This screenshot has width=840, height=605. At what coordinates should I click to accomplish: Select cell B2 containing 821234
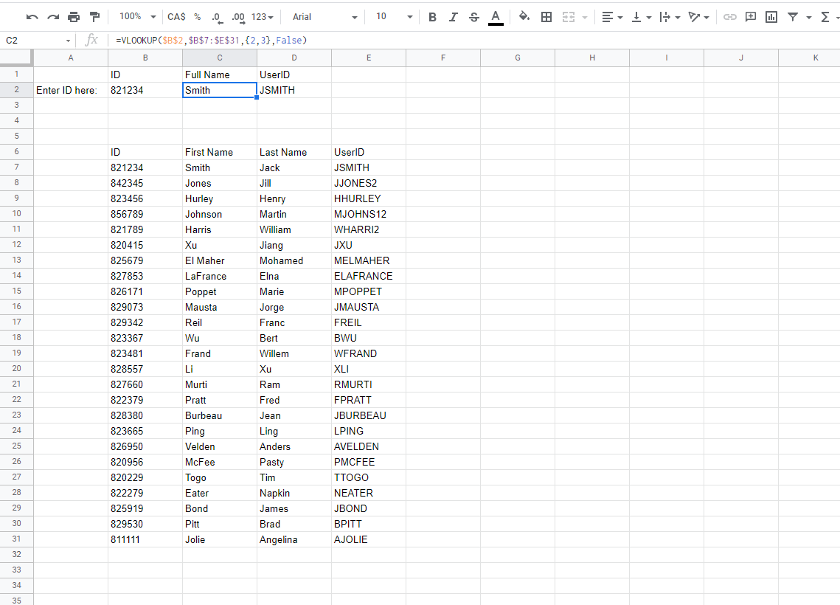click(145, 89)
